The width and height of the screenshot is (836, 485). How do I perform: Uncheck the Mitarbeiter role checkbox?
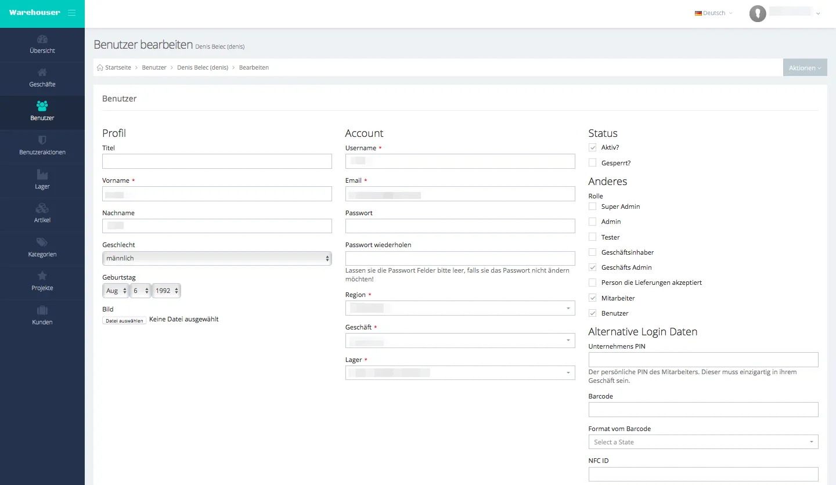[592, 298]
